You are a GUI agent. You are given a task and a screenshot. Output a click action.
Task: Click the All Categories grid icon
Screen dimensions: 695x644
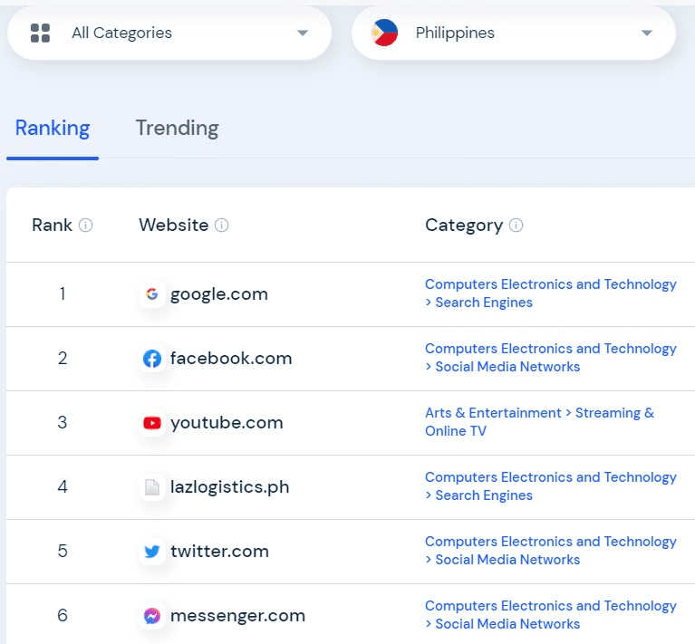[40, 33]
